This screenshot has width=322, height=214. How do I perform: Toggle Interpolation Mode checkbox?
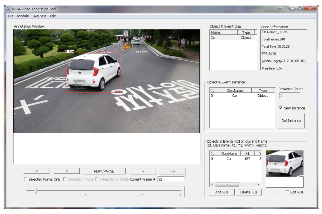(x=97, y=179)
